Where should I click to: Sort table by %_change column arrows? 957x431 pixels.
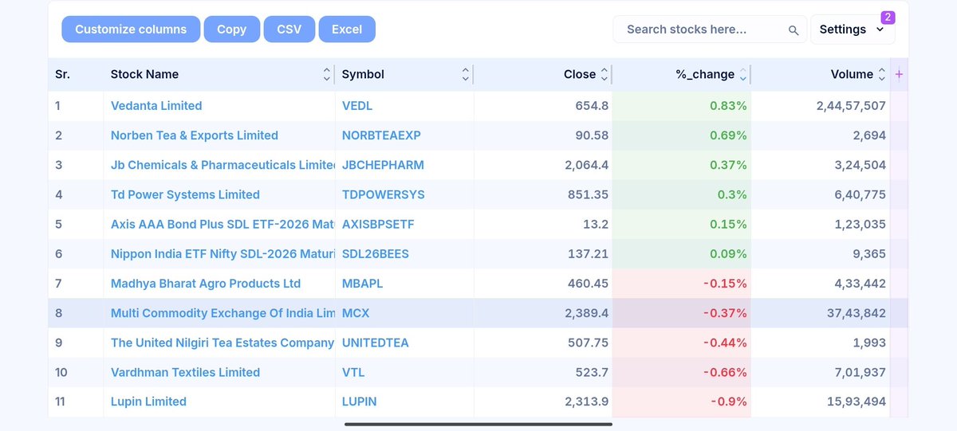pyautogui.click(x=743, y=74)
